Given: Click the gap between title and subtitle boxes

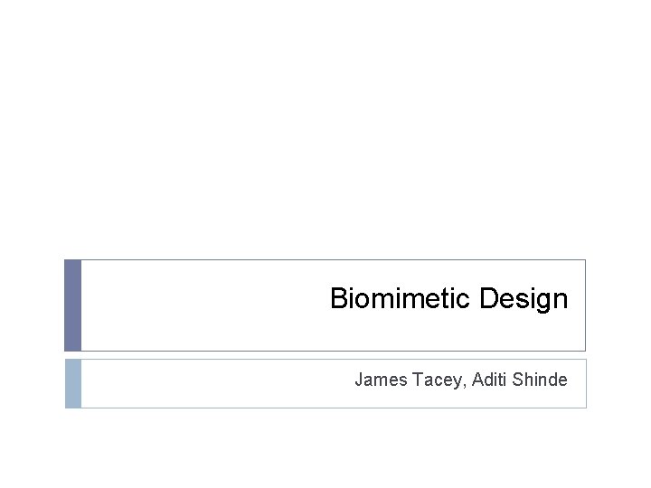Looking at the screenshot, I should point(325,355).
